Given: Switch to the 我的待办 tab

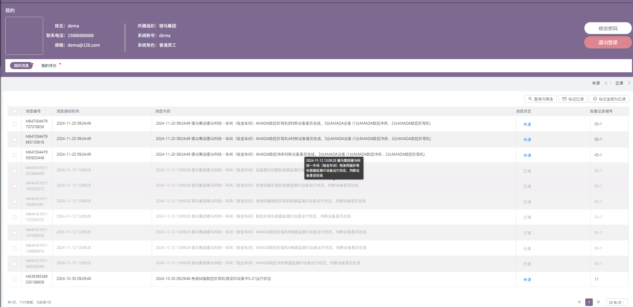Looking at the screenshot, I should click(49, 66).
